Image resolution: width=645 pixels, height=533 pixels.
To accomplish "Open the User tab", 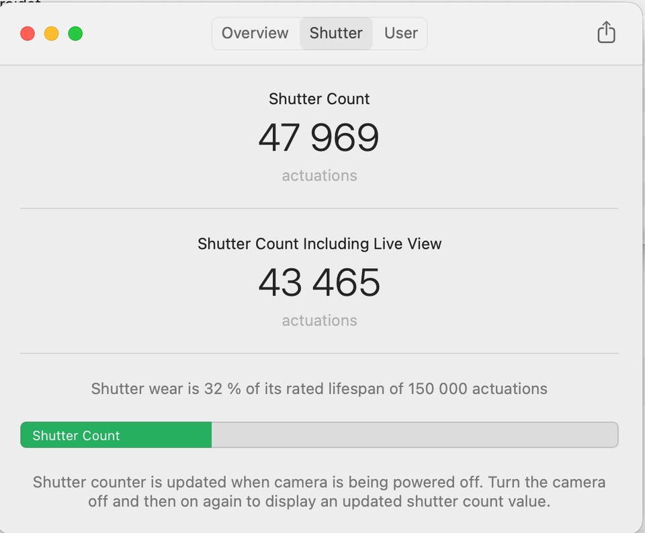I will [401, 33].
